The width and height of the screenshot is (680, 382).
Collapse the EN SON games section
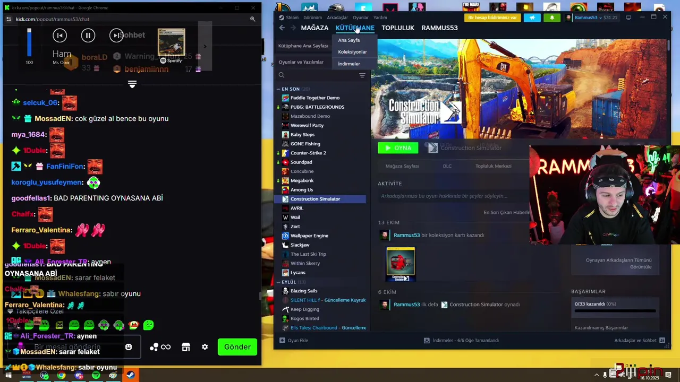tap(278, 89)
